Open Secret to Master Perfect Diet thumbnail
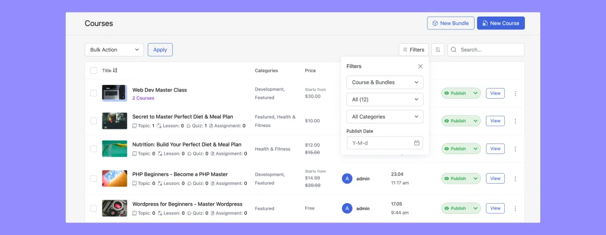Viewport: 606px width, 235px height. coord(114,121)
